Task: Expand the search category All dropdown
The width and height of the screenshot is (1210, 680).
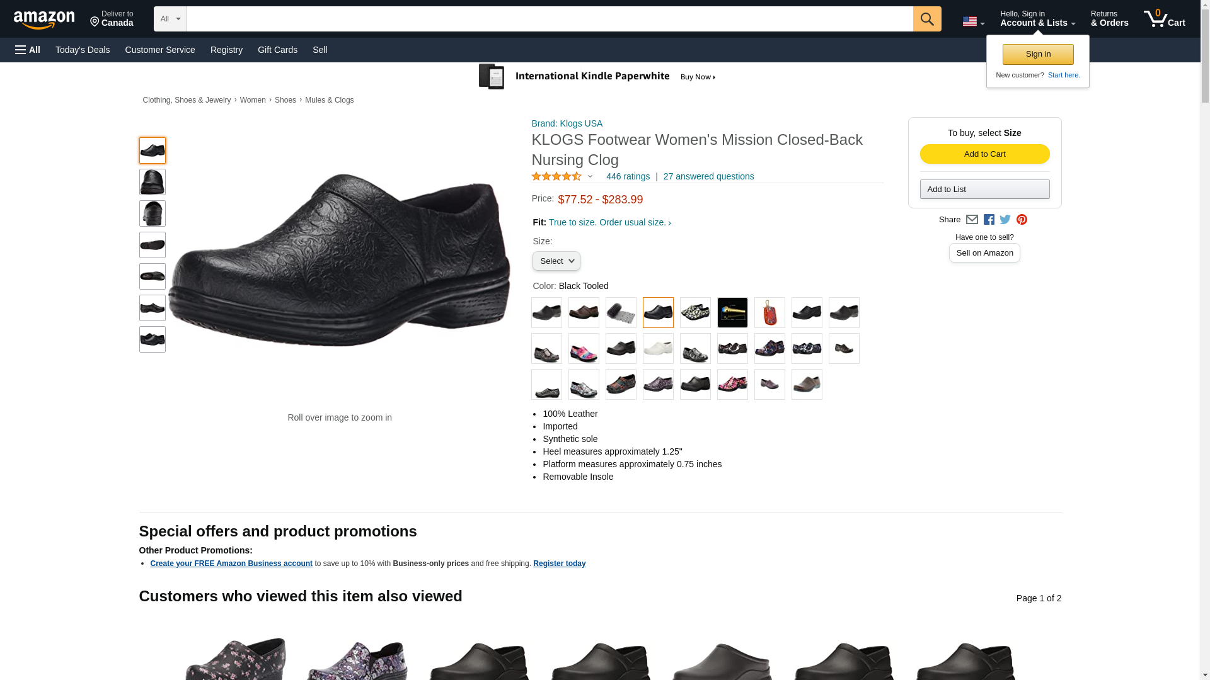Action: [x=170, y=19]
